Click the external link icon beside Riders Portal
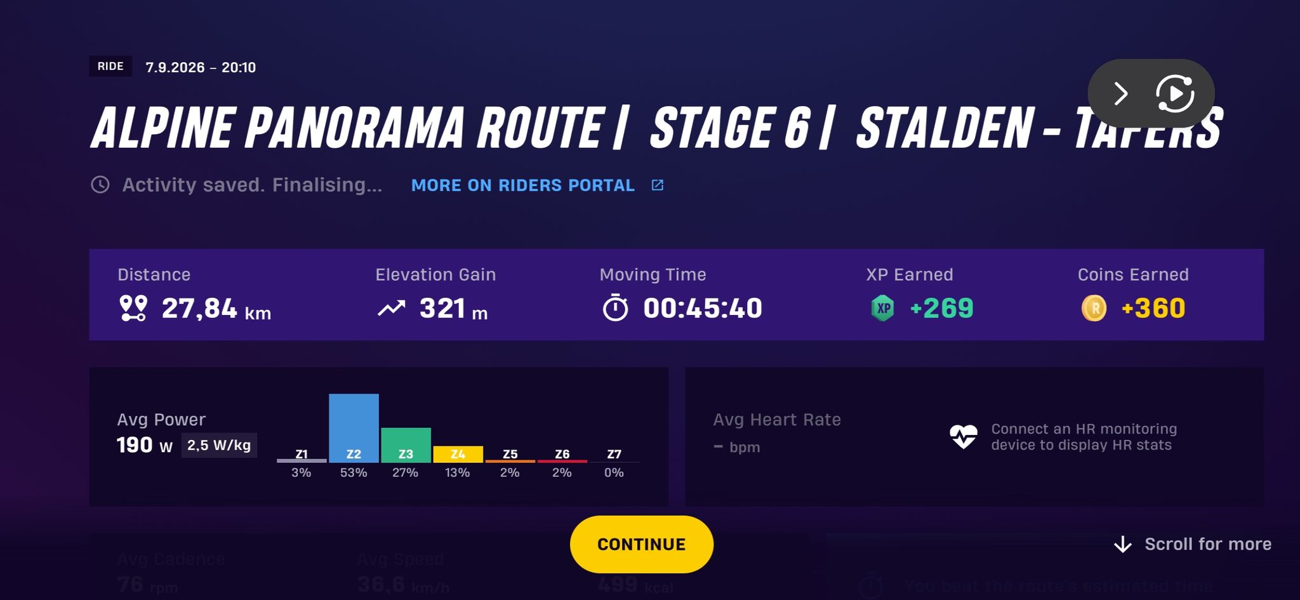1300x600 pixels. (x=658, y=185)
